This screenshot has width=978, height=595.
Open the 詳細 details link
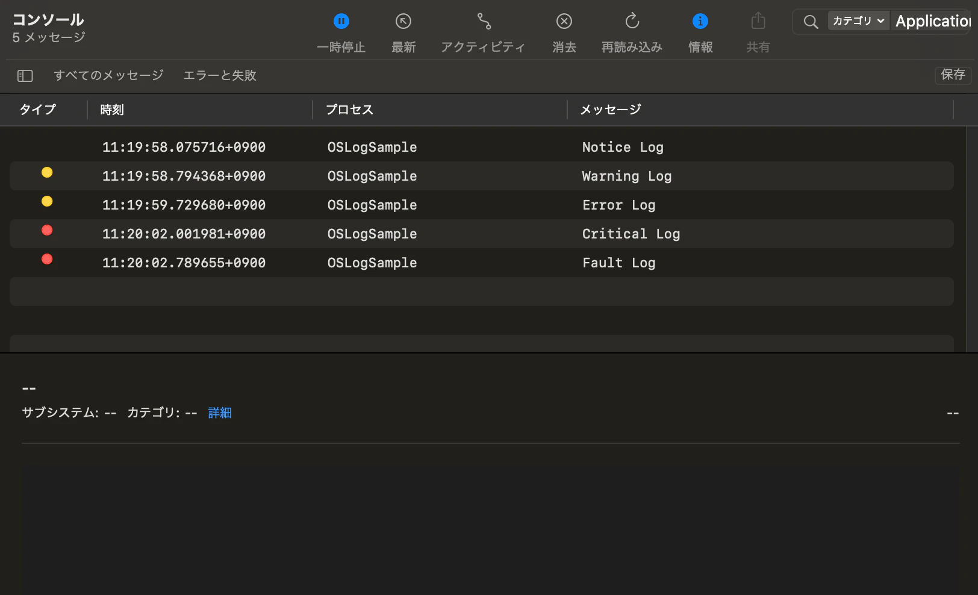coord(220,413)
